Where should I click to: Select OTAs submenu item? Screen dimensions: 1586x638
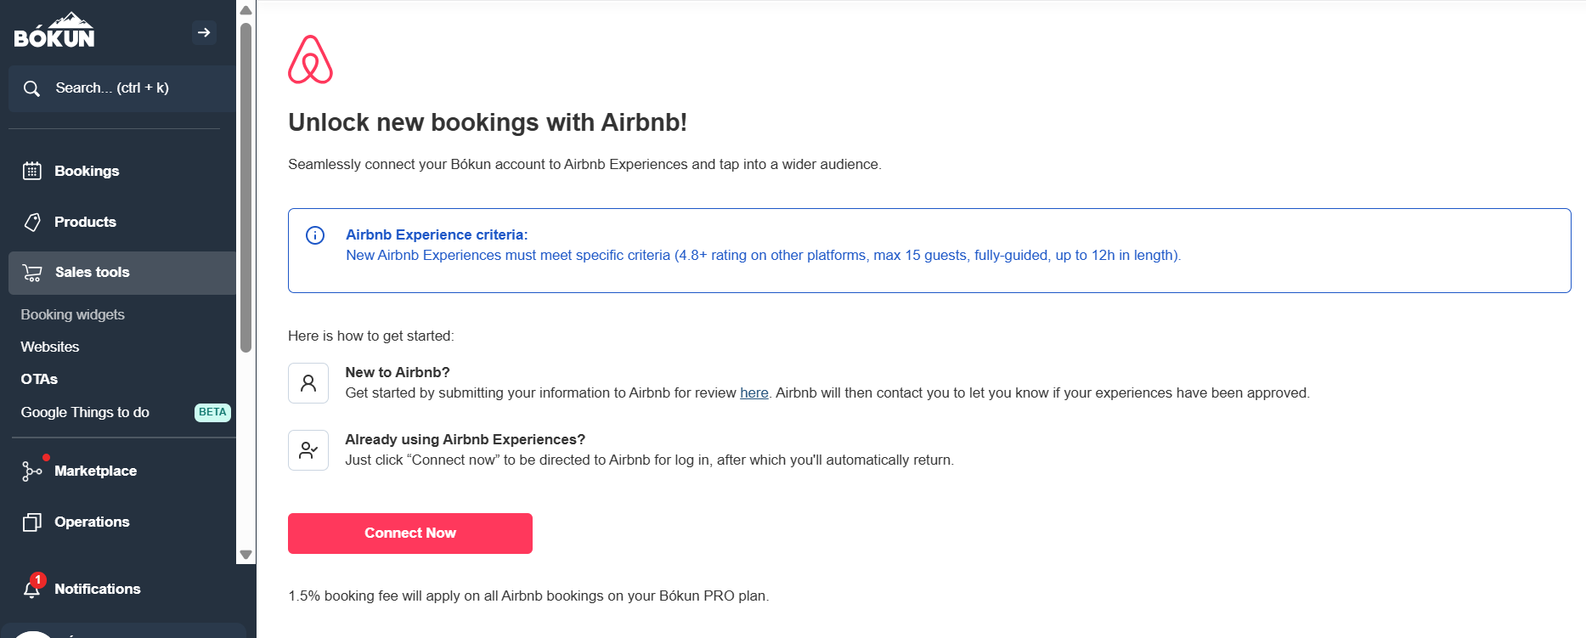pyautogui.click(x=39, y=379)
